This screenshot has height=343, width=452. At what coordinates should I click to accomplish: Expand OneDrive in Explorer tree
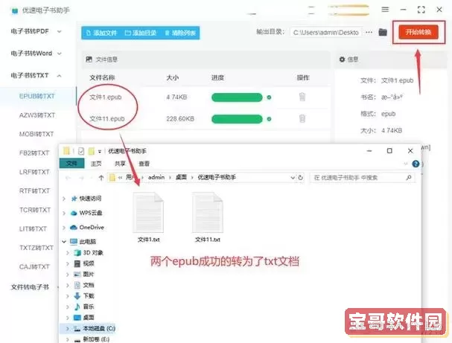point(64,228)
